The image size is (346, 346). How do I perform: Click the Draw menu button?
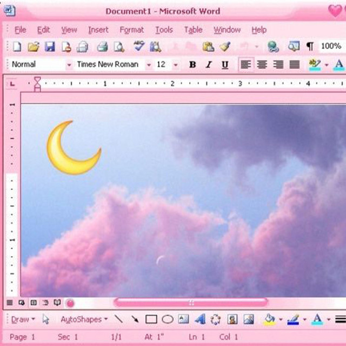click(x=23, y=320)
